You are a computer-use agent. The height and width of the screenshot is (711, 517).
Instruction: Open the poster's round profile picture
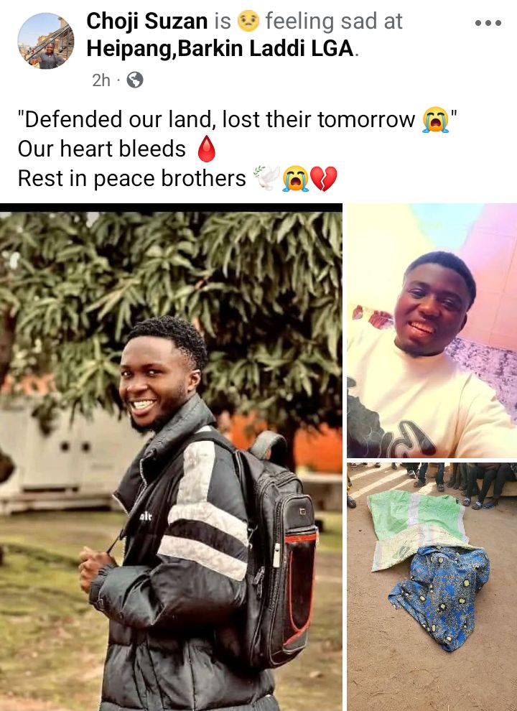pyautogui.click(x=46, y=41)
